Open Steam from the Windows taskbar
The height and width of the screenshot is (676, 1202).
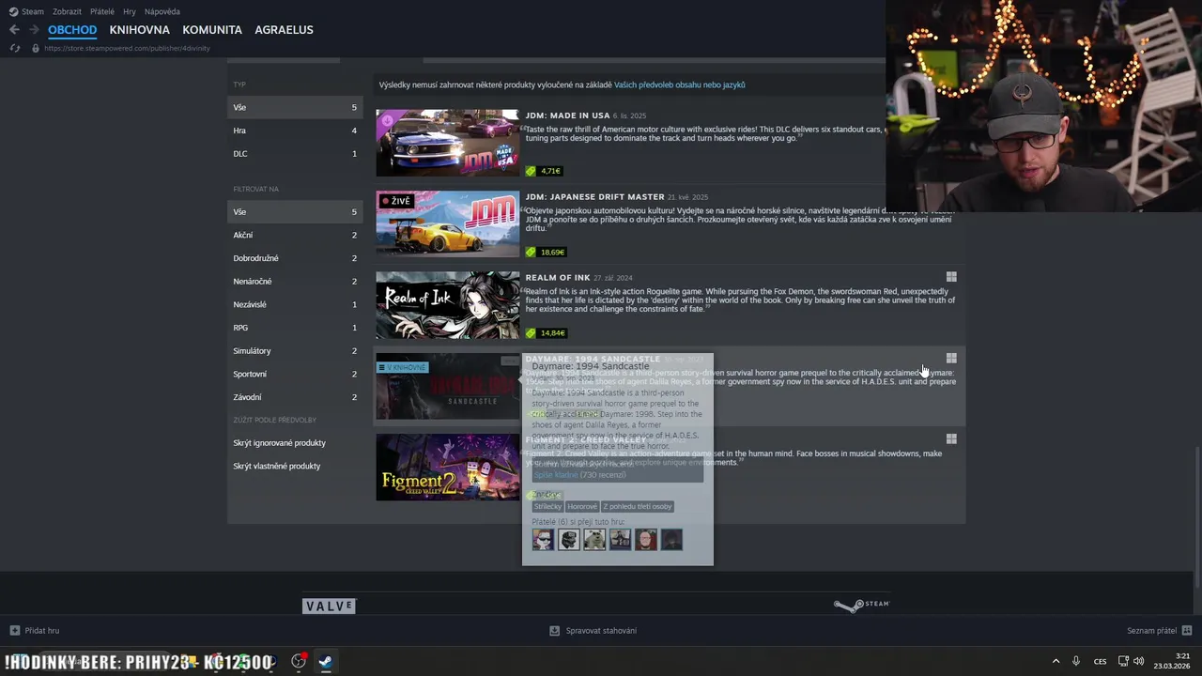point(325,661)
